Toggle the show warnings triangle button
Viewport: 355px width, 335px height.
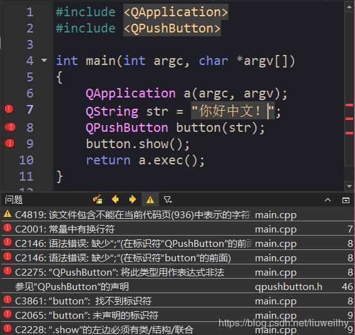[x=150, y=200]
